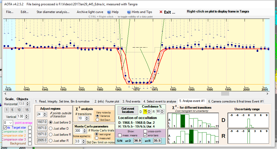Toggle the Background checkbox

pos(30,143)
